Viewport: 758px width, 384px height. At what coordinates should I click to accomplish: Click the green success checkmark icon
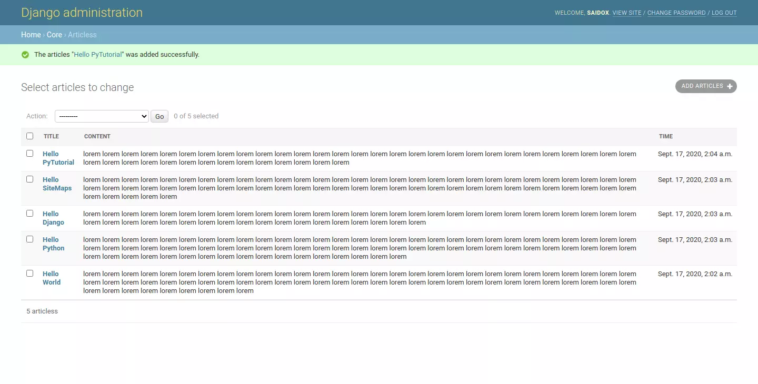click(25, 54)
